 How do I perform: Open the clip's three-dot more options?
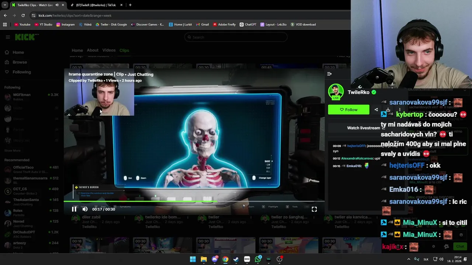coord(400,110)
